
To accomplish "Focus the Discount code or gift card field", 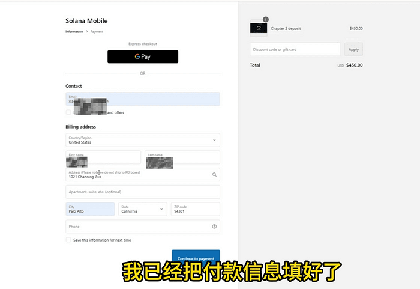I will tap(295, 50).
